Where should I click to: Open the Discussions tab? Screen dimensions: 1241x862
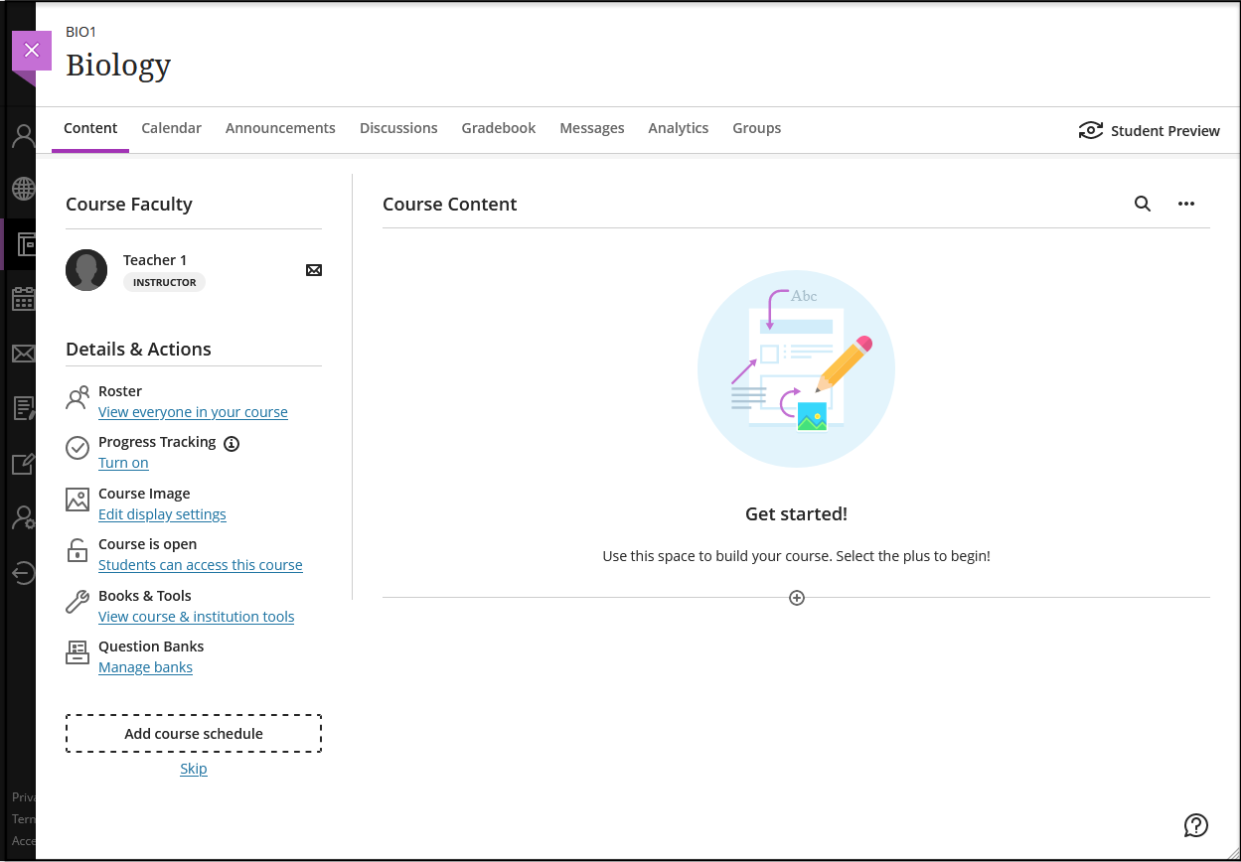398,128
